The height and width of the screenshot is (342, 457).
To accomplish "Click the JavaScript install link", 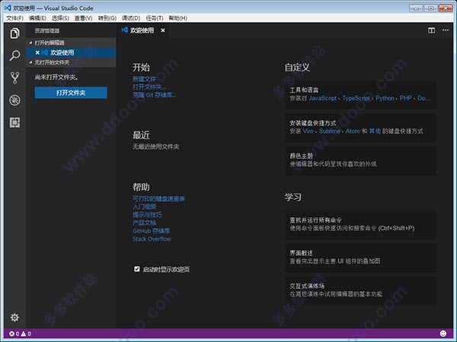I will [323, 98].
